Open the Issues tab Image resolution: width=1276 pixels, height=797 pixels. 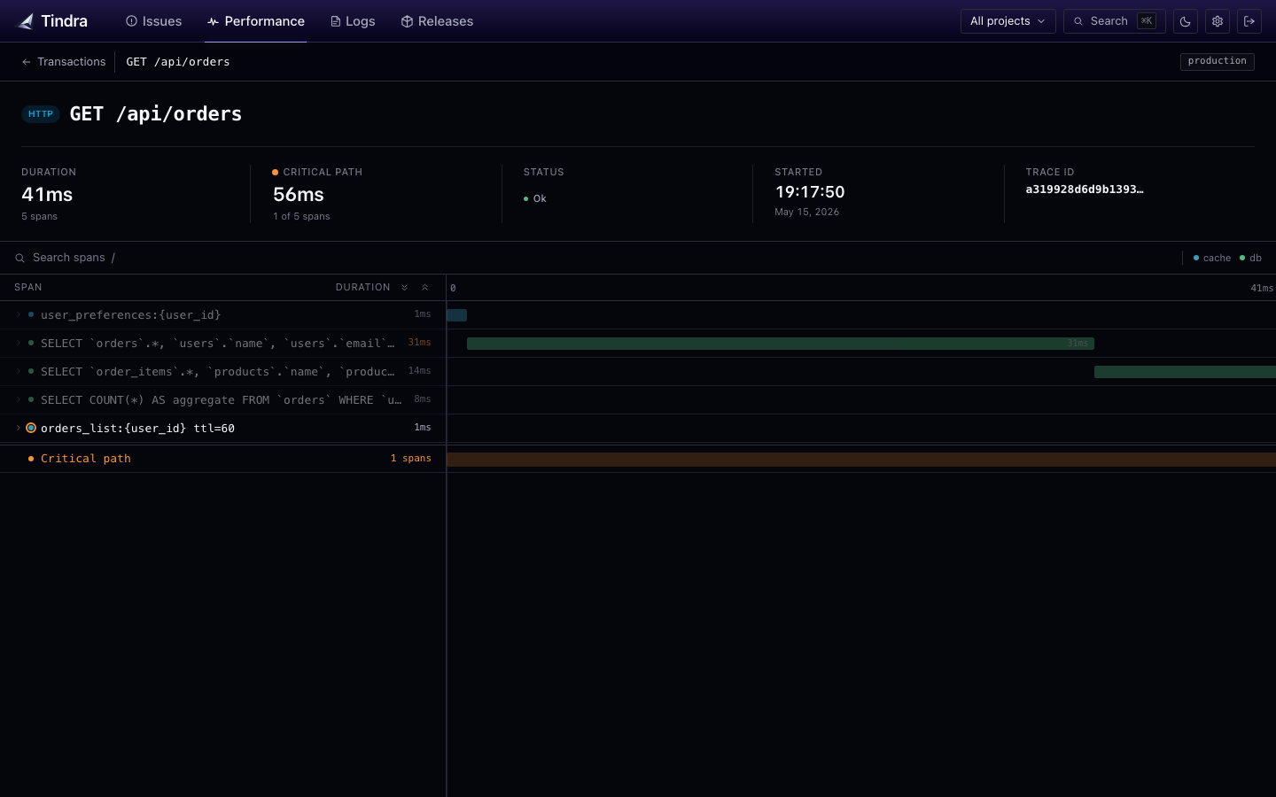tap(153, 21)
